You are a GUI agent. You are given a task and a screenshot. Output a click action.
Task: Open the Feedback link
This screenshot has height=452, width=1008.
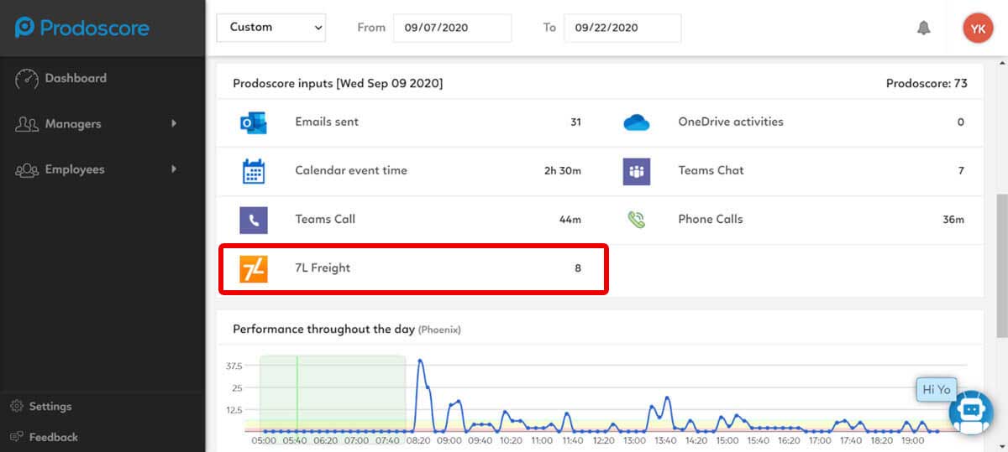(53, 437)
